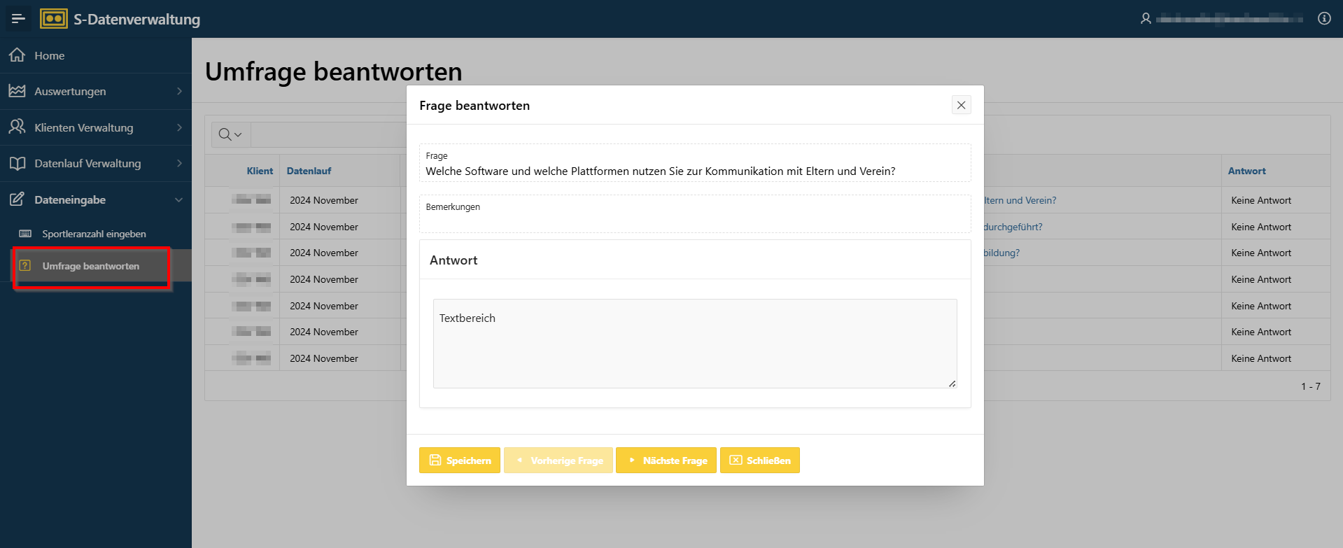Click the S-Datenverwaltung logo icon

54,19
